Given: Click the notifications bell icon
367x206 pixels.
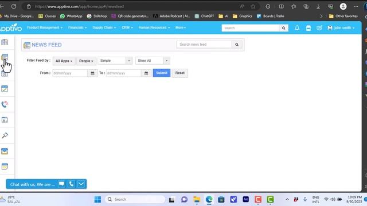Looking at the screenshot, I should tap(297, 28).
